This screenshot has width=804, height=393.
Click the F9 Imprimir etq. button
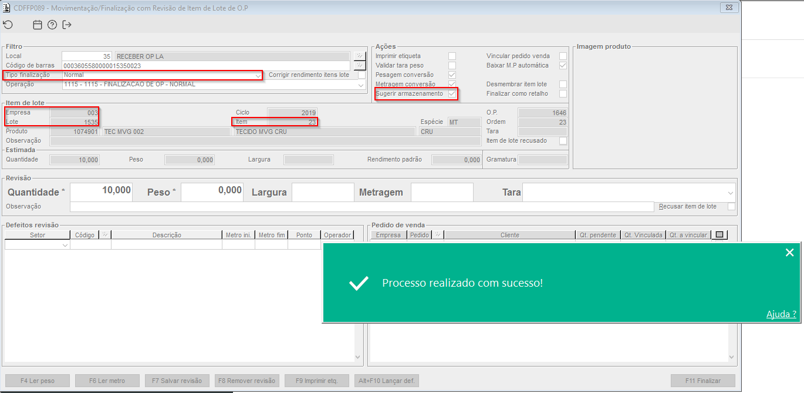(x=317, y=381)
